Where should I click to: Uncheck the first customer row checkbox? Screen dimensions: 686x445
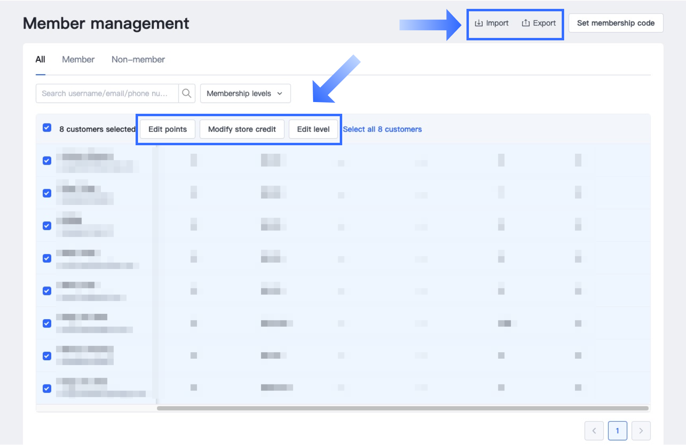tap(47, 161)
